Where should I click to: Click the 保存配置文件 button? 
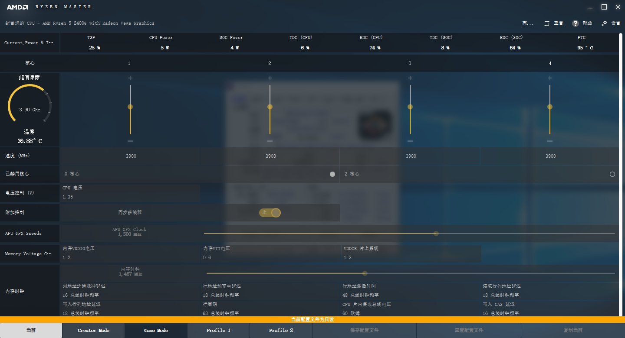point(364,330)
